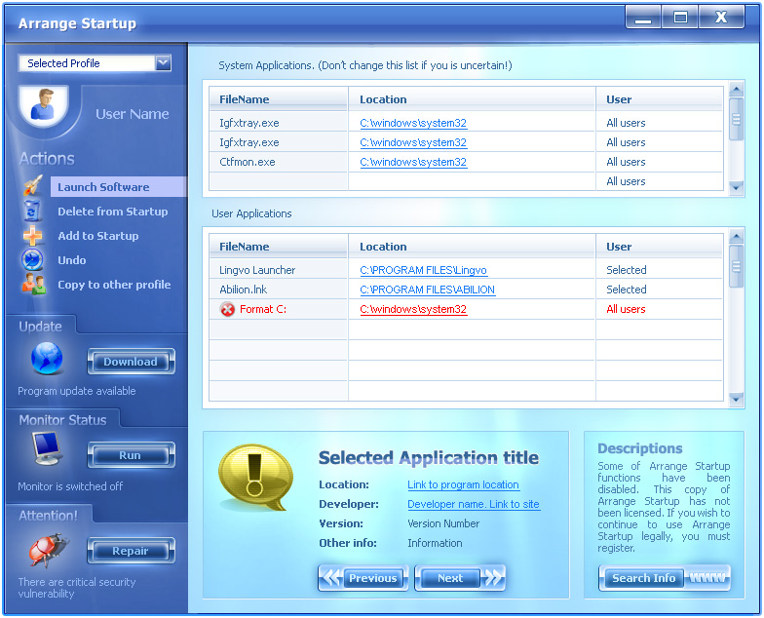
Task: Click the computer monitor status icon
Action: 47,448
